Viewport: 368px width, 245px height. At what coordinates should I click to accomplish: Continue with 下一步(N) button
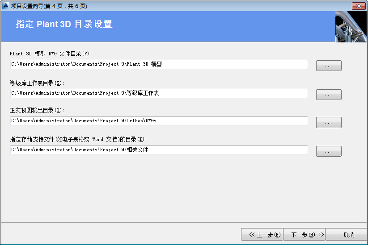304,234
